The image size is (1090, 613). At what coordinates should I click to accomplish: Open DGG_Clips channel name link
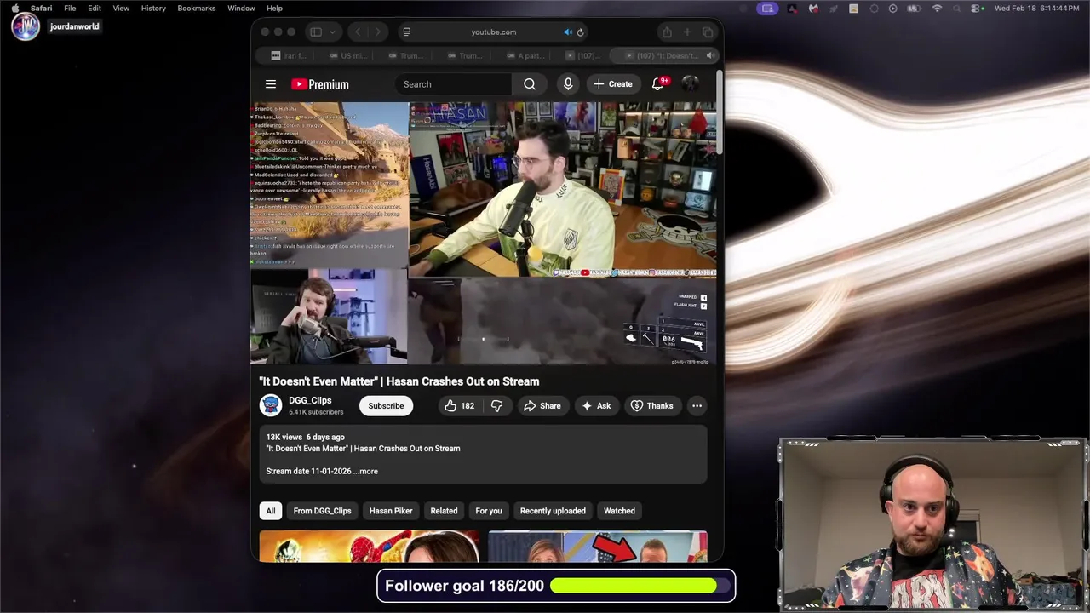point(310,400)
